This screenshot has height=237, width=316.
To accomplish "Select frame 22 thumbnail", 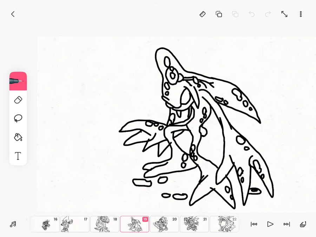I will [x=224, y=224].
